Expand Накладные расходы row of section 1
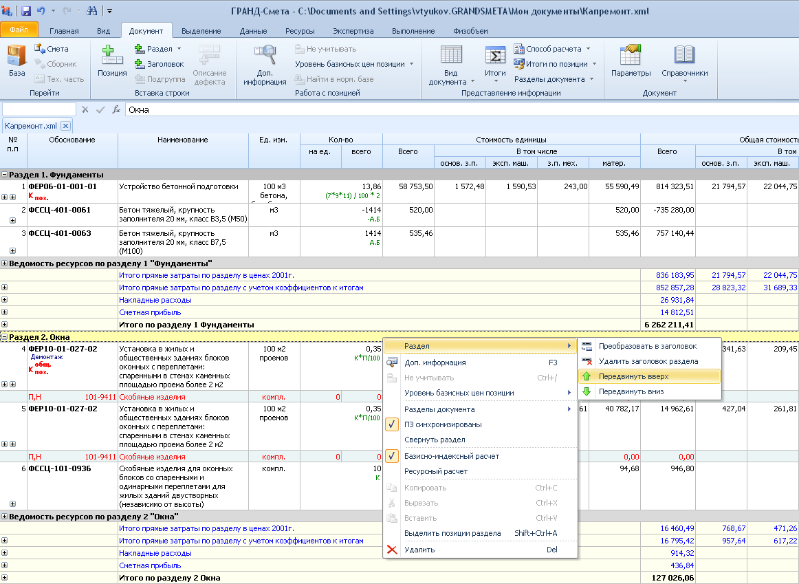 (x=5, y=300)
